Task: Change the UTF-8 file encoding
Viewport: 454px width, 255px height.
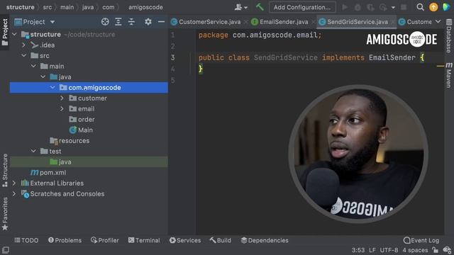Action: (x=389, y=250)
